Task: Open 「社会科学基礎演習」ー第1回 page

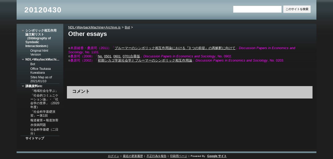Action: [43, 113]
